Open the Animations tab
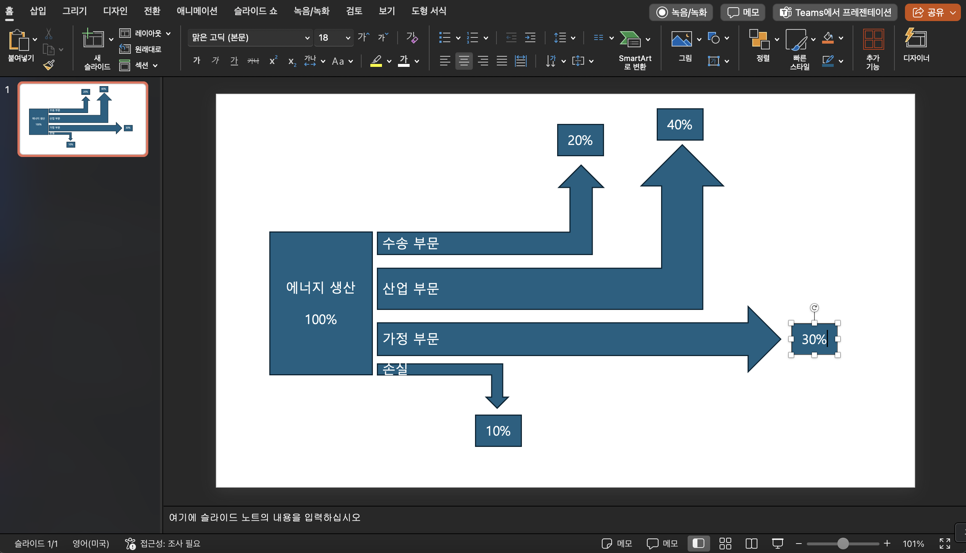 (197, 11)
